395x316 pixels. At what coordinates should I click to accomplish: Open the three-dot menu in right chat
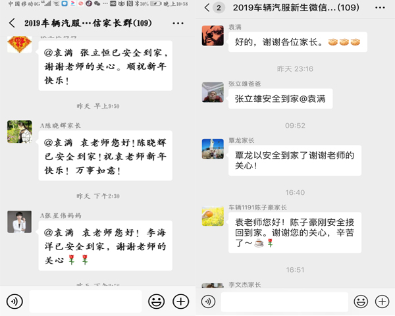pyautogui.click(x=380, y=7)
